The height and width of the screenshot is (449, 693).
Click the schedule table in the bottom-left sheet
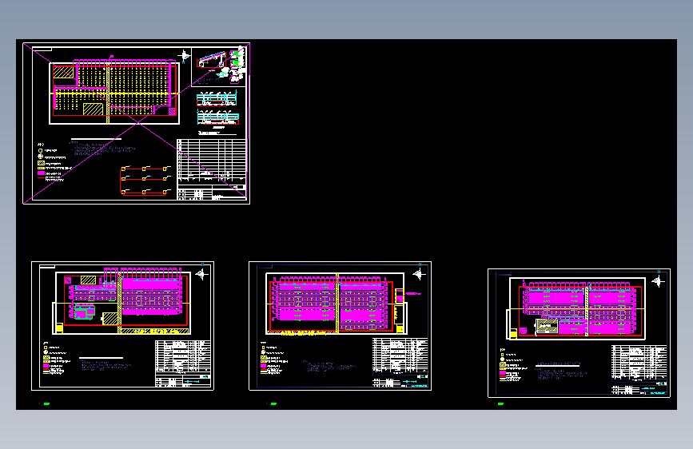click(x=183, y=356)
